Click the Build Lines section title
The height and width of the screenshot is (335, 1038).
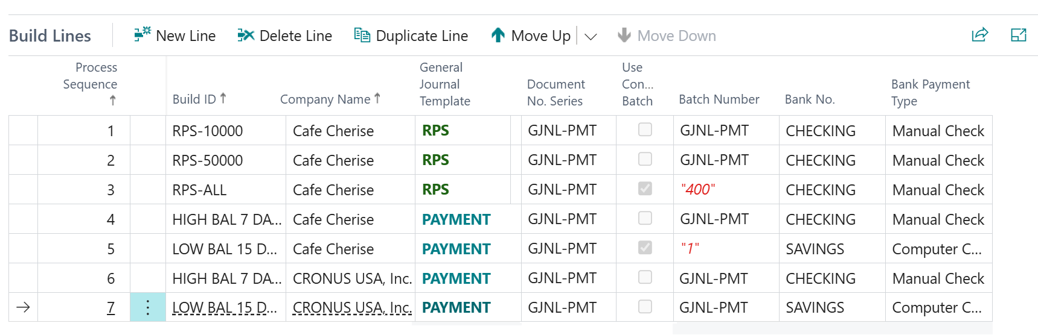click(x=50, y=36)
